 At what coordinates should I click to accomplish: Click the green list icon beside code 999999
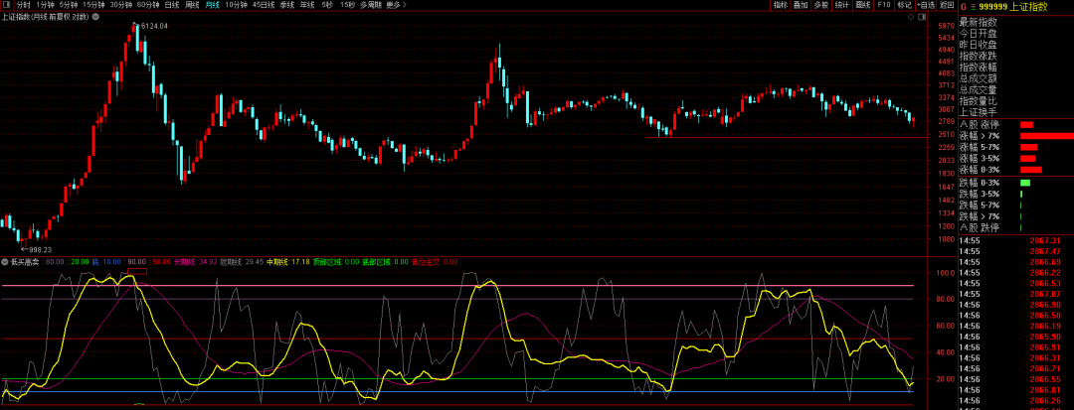pos(973,6)
